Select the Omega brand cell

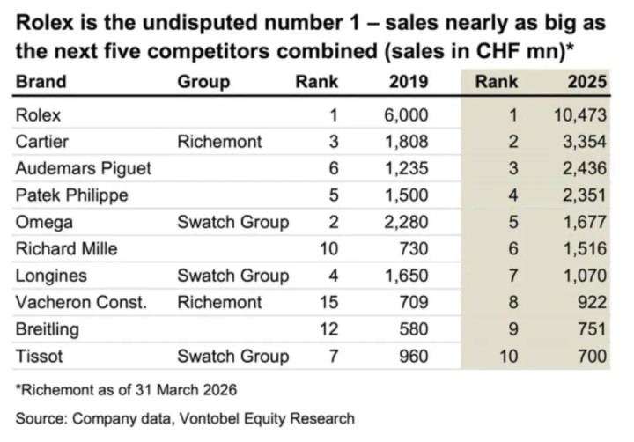point(44,222)
